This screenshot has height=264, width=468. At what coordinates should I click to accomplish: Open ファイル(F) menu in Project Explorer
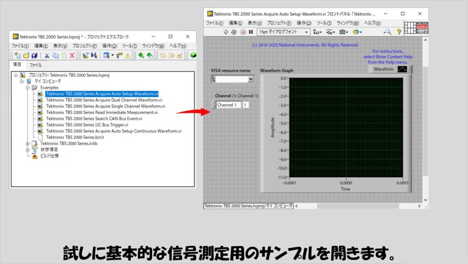point(20,46)
